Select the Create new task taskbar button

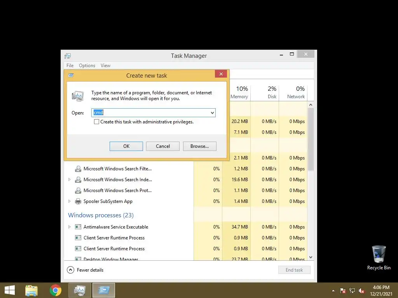coord(104,290)
